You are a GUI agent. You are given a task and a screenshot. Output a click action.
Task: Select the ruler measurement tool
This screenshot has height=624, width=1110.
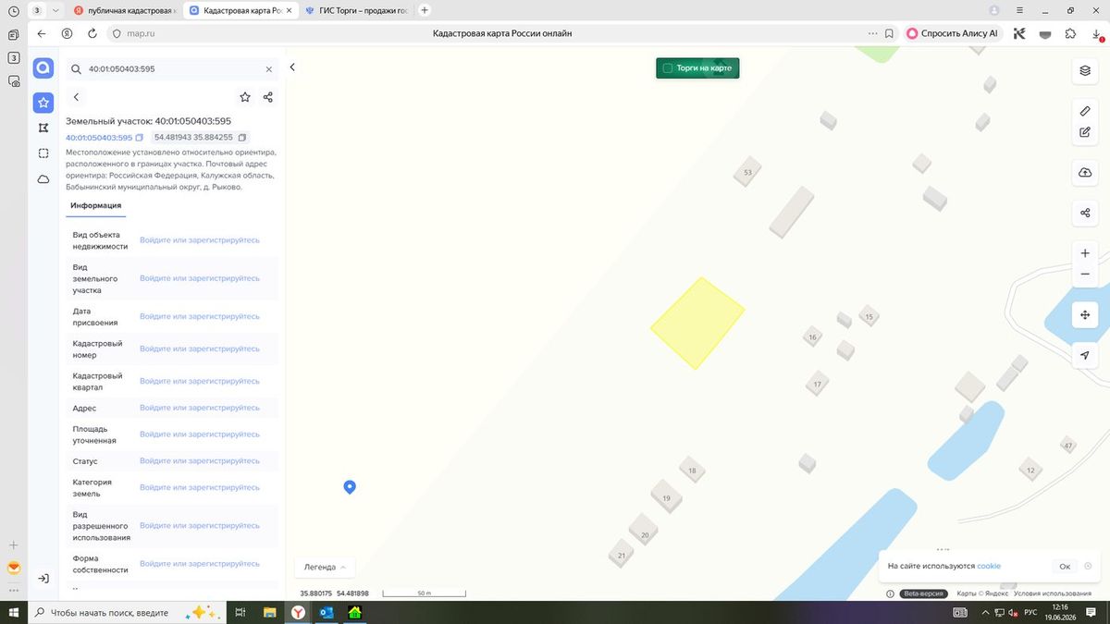tap(1085, 111)
